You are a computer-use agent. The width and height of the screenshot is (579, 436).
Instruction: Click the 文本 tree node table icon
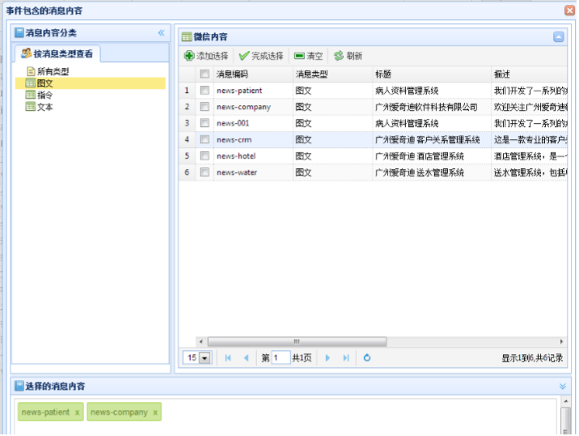click(x=30, y=107)
